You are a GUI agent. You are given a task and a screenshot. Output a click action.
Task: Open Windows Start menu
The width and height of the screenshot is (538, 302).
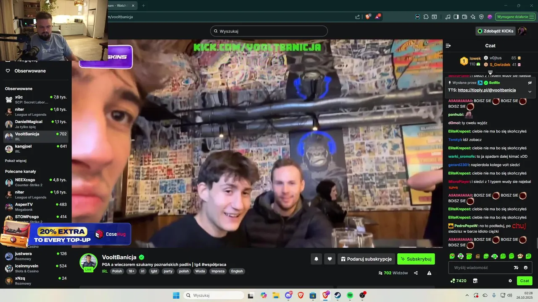pos(176,295)
